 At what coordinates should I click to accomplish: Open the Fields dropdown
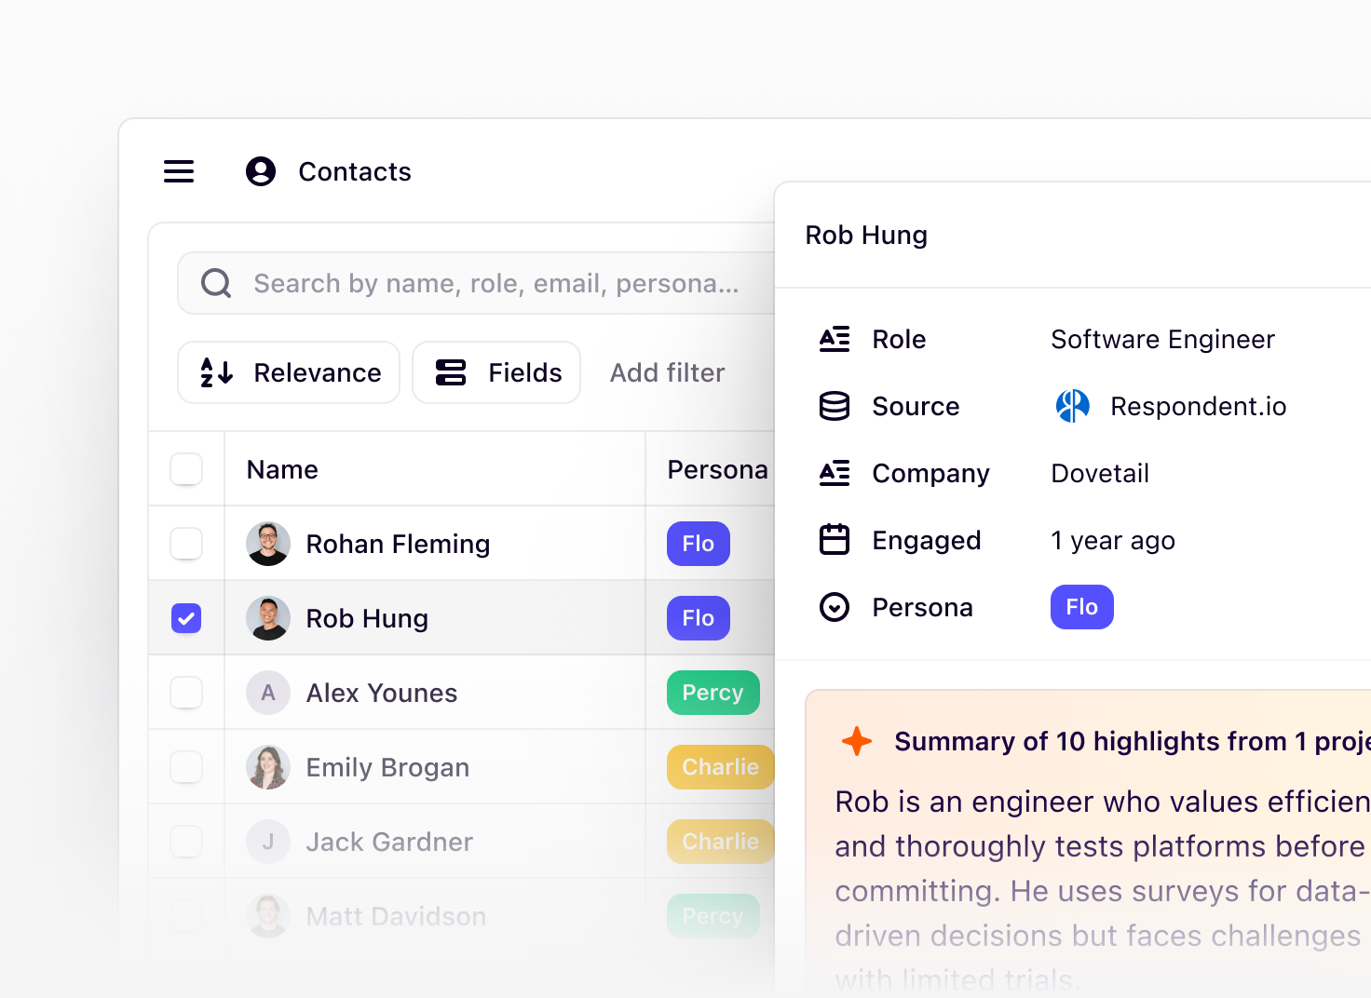[x=495, y=372]
